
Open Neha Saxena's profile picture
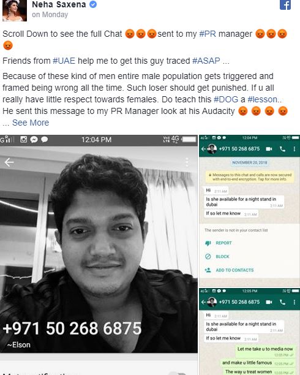pyautogui.click(x=15, y=10)
